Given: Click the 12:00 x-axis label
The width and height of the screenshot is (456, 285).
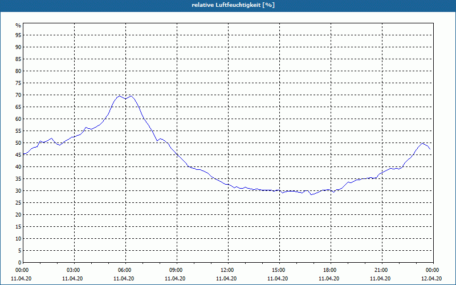Looking at the screenshot, I should (227, 270).
